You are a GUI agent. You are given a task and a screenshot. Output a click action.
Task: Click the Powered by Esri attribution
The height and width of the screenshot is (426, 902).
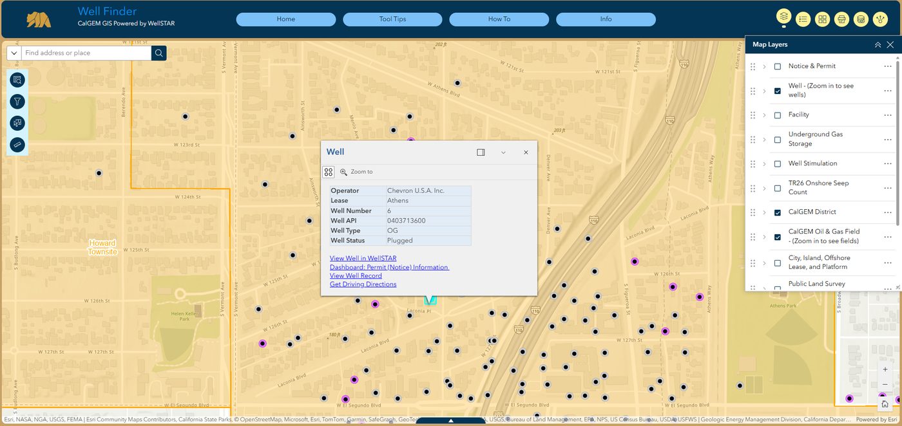coord(876,420)
